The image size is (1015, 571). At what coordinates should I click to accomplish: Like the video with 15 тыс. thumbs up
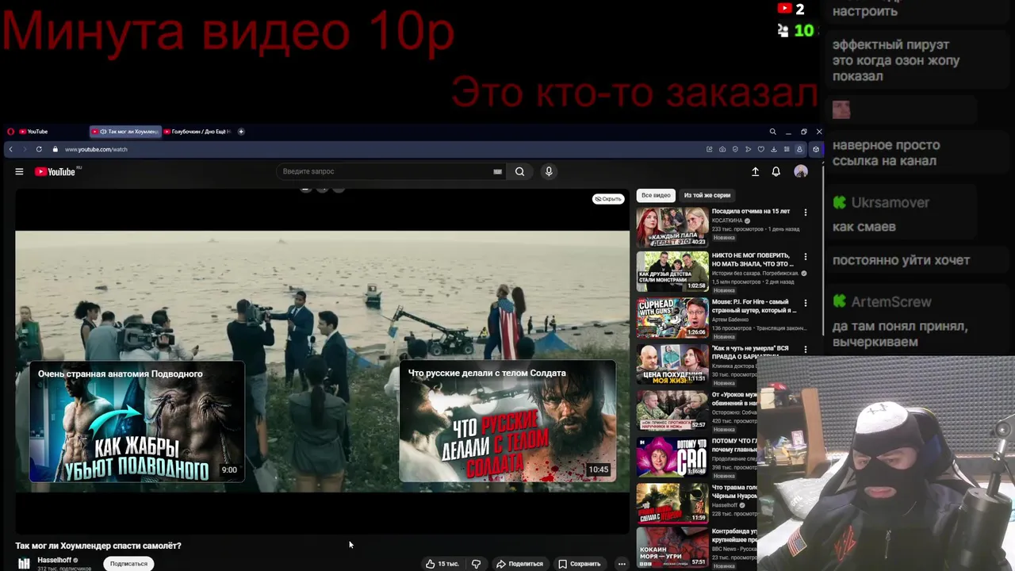(442, 564)
